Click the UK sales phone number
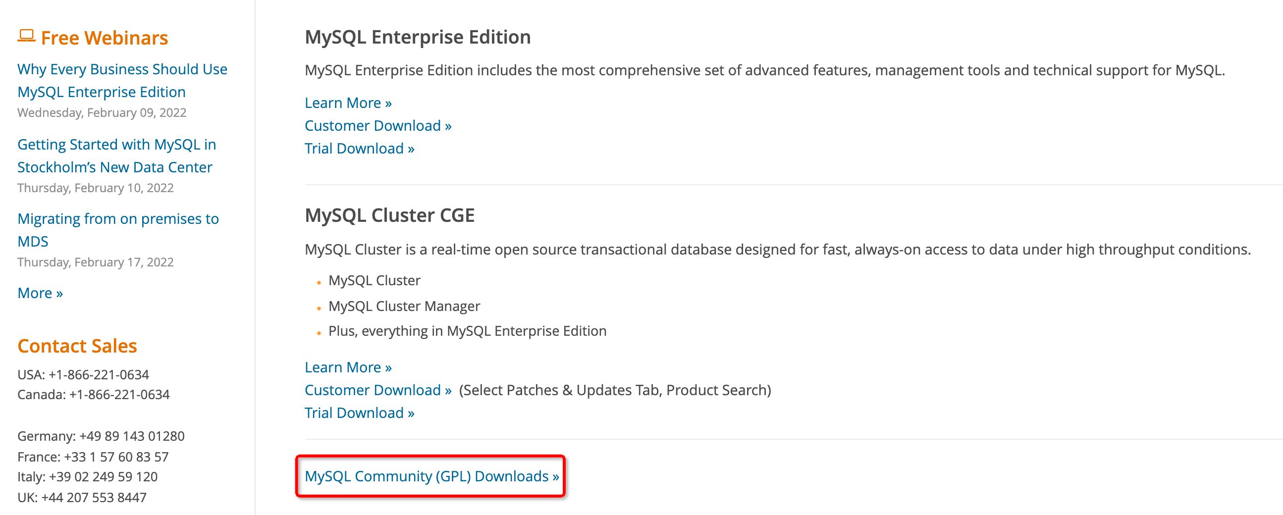Image resolution: width=1283 pixels, height=515 pixels. [94, 498]
